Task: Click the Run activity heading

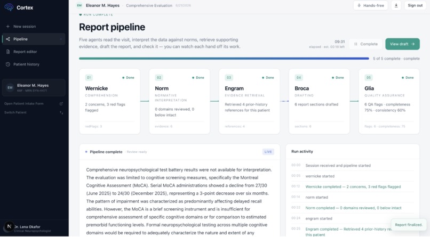Action: click(x=302, y=151)
